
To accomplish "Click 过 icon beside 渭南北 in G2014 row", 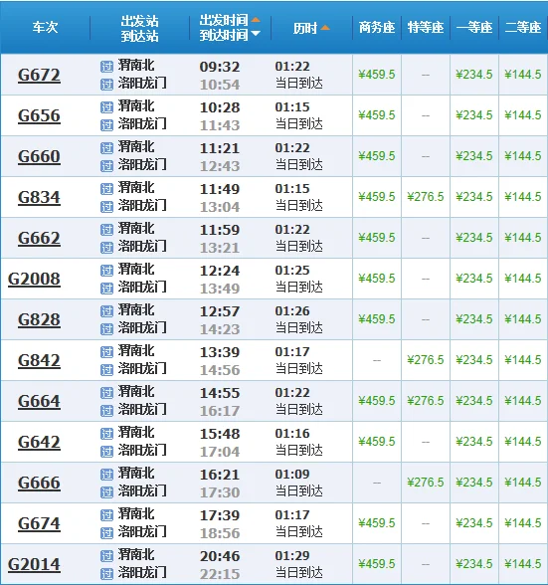I will click(x=106, y=556).
